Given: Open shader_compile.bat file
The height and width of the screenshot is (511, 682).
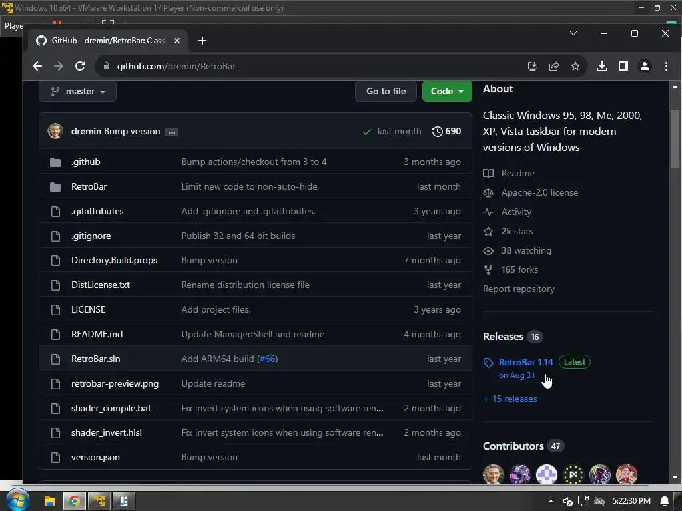Looking at the screenshot, I should [111, 408].
